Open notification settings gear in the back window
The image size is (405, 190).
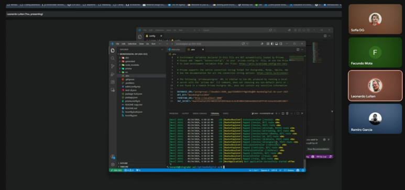tap(324, 139)
